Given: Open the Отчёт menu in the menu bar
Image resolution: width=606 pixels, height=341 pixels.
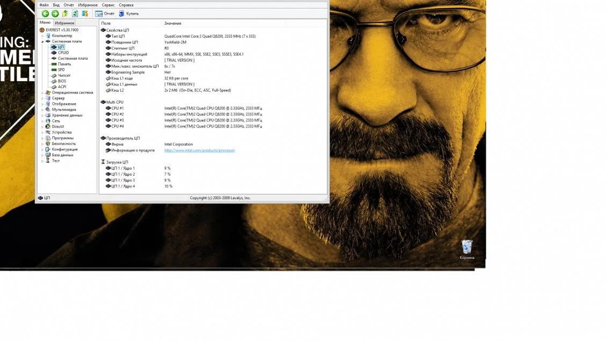Looking at the screenshot, I should pos(69,5).
